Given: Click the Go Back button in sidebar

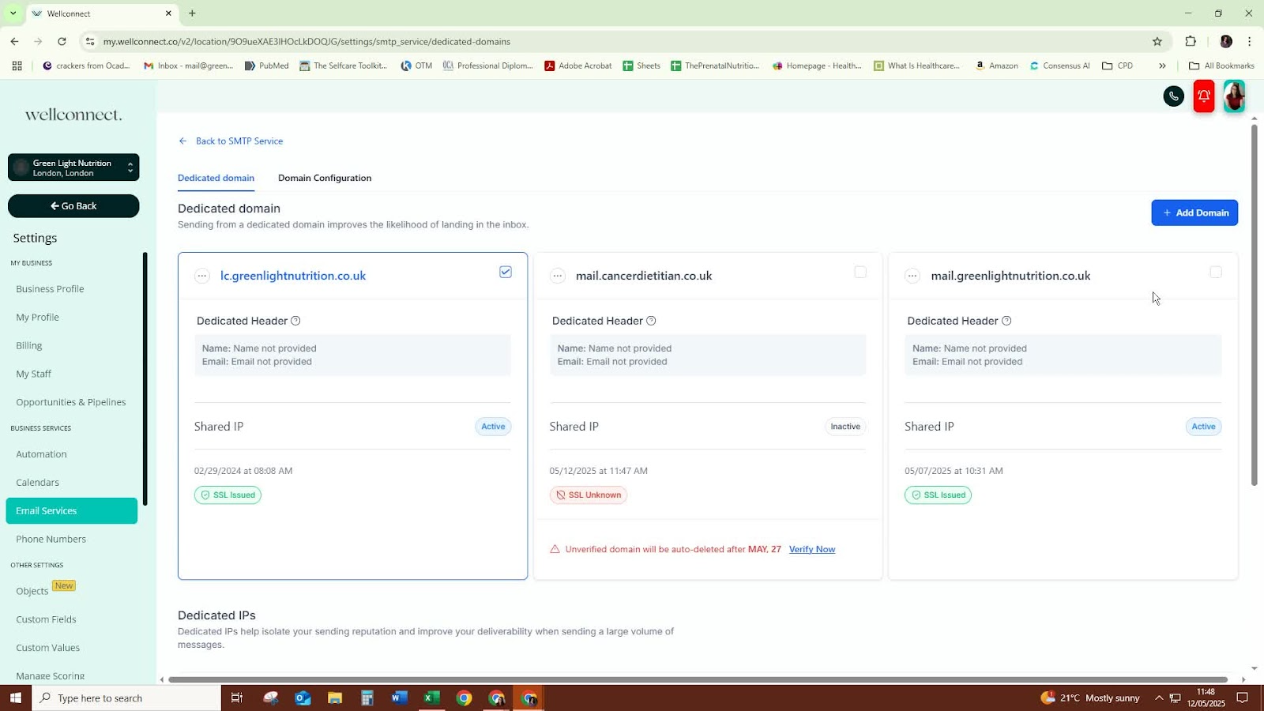Looking at the screenshot, I should pyautogui.click(x=73, y=206).
